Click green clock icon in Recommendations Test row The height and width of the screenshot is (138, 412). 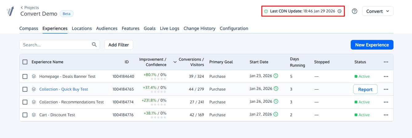276,102
